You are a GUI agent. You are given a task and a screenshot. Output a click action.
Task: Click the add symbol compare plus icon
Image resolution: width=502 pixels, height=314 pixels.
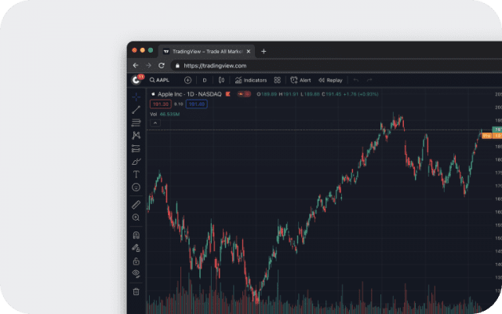(x=187, y=80)
